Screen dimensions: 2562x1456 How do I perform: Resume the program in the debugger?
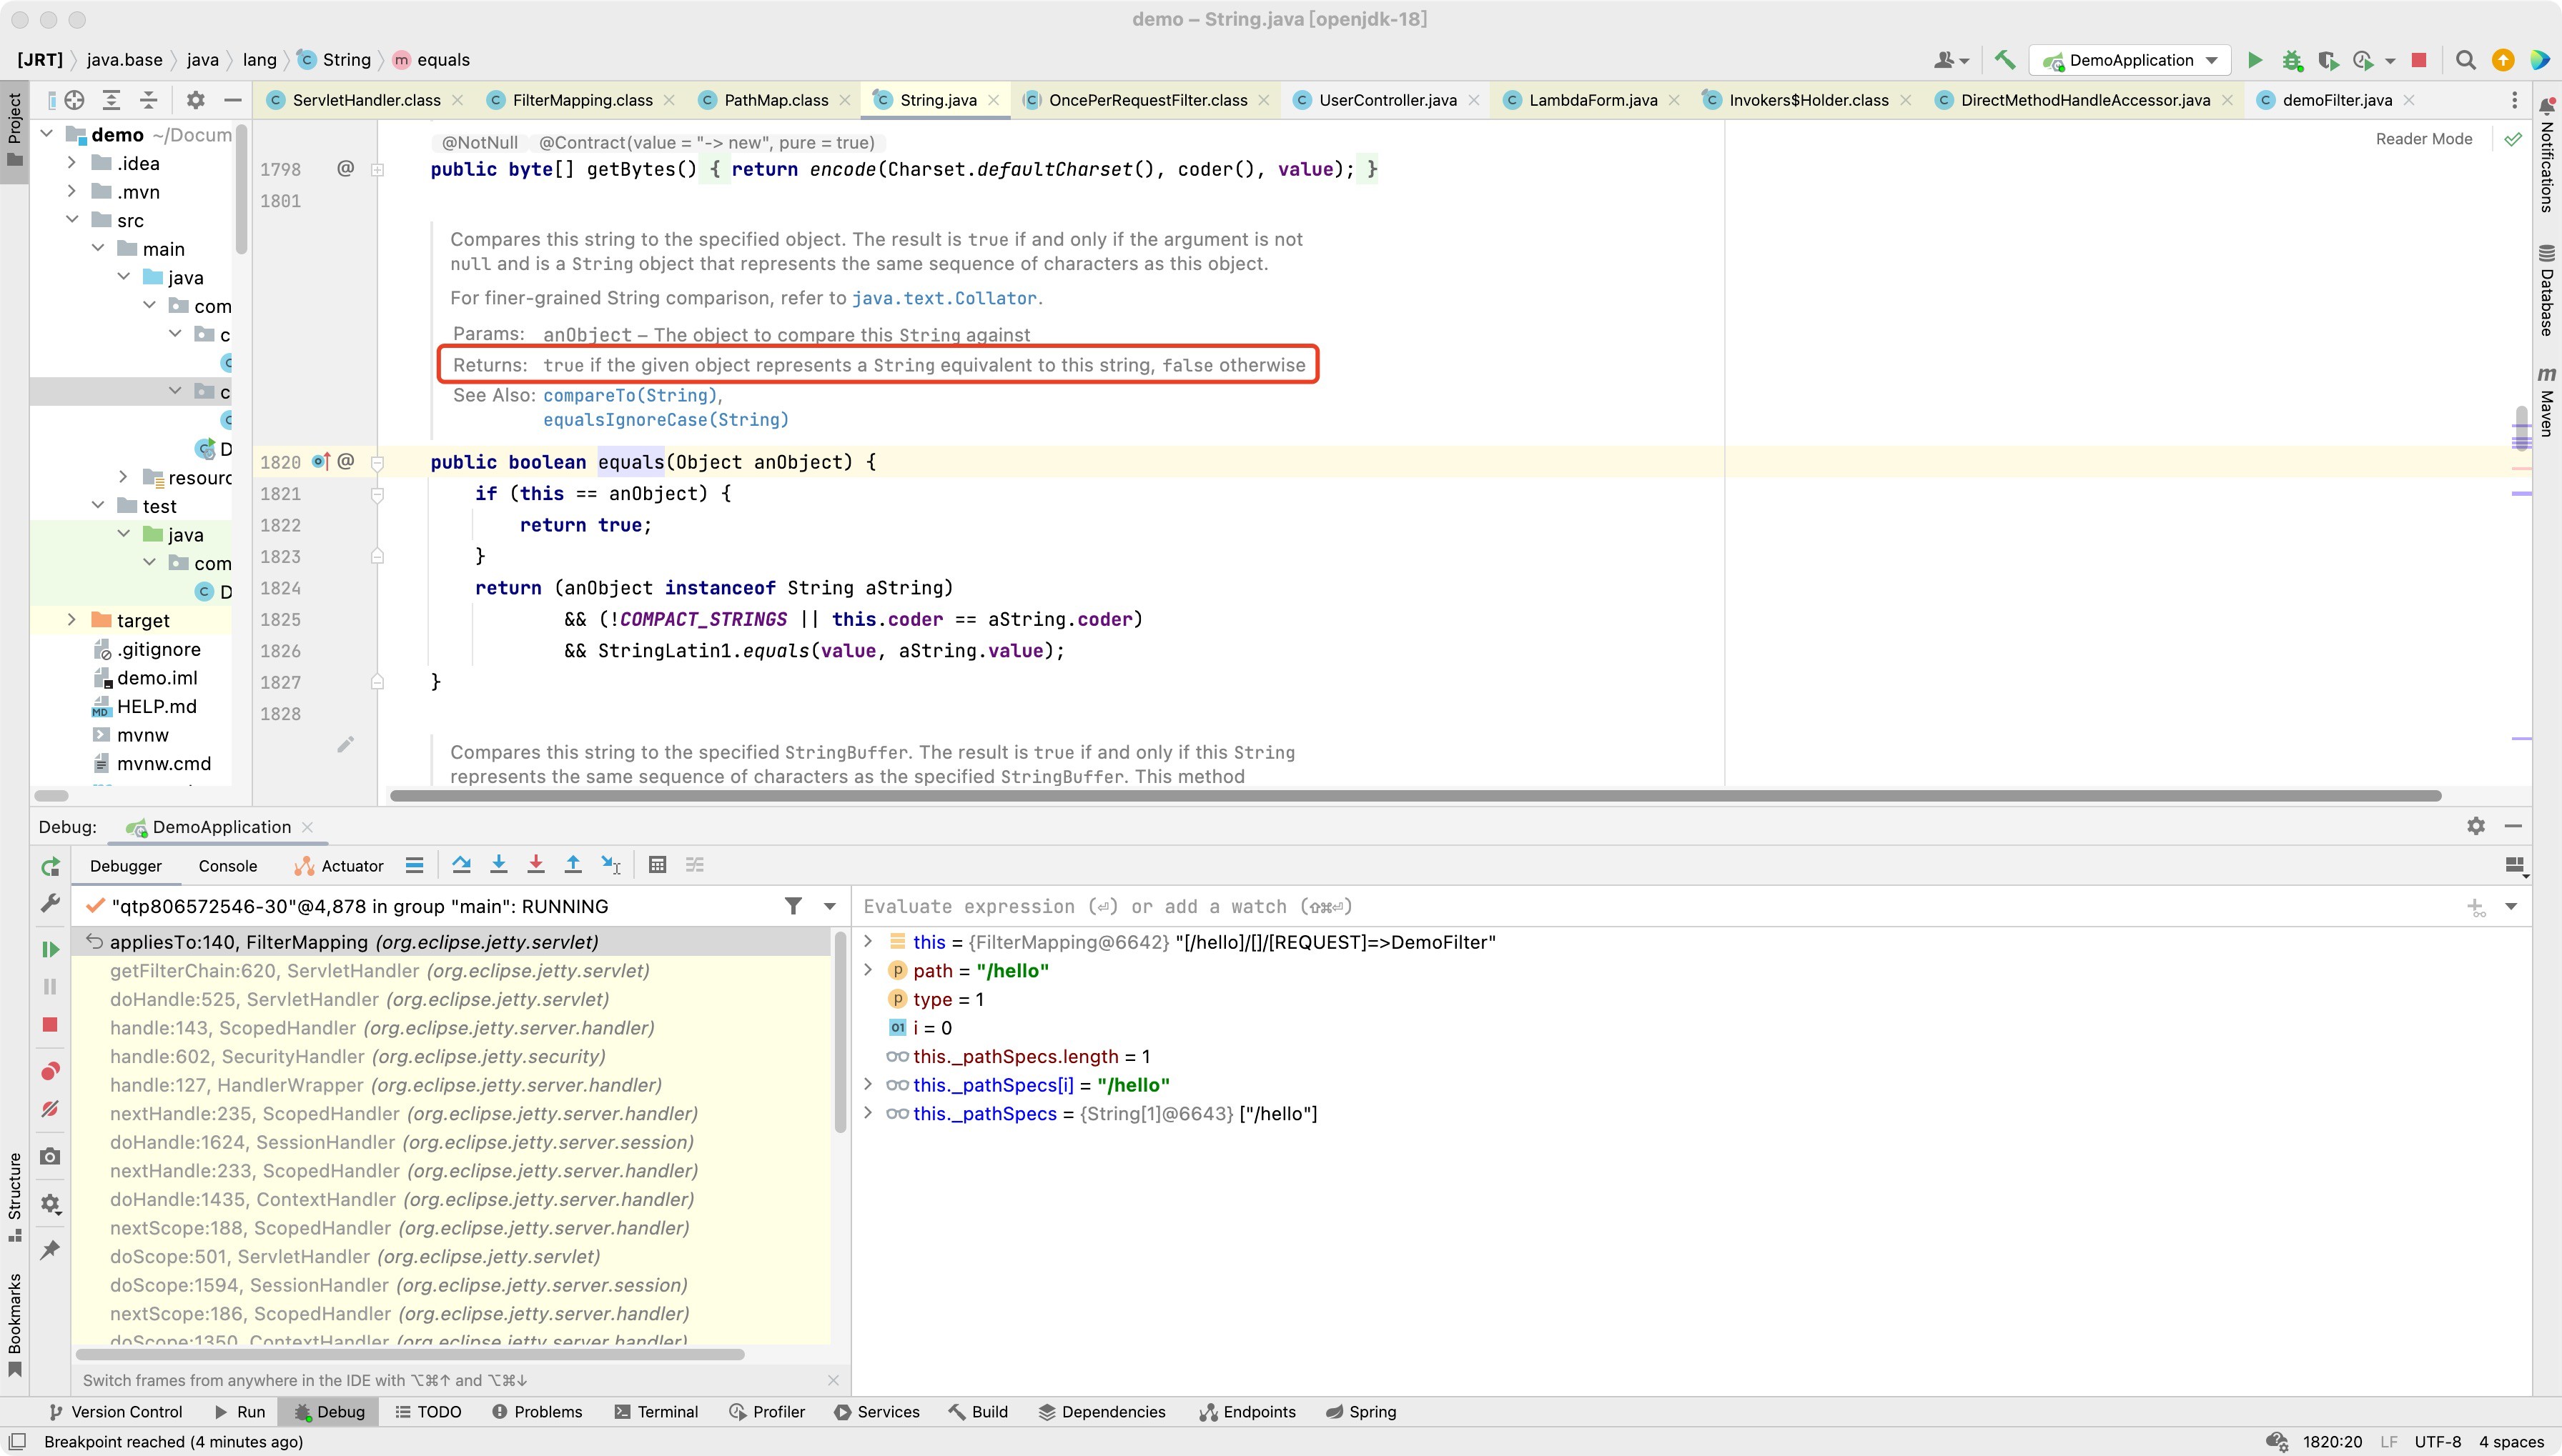50,949
